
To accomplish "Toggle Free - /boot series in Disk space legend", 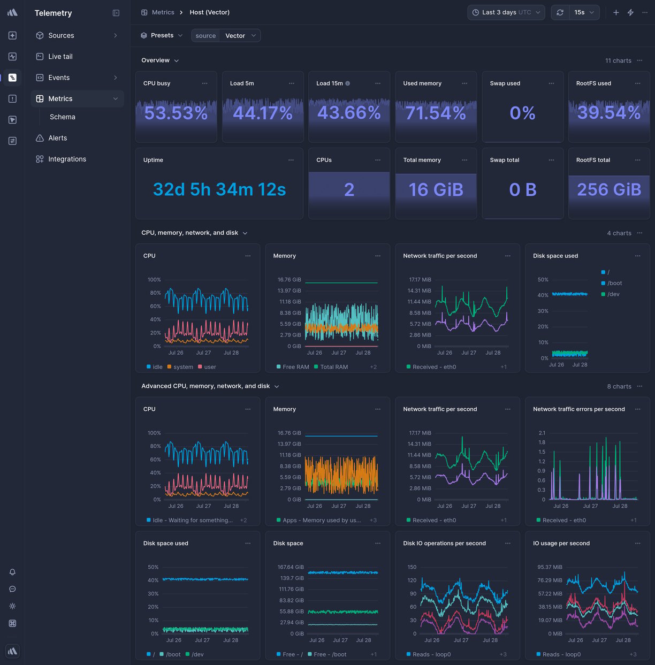I will pyautogui.click(x=327, y=654).
